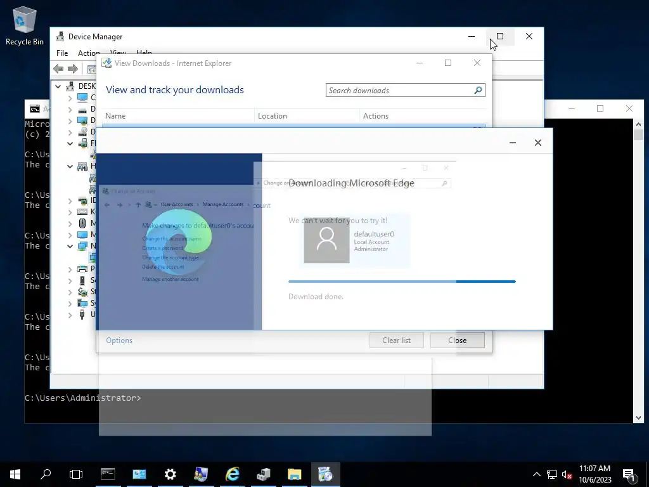Switch to Command Prompt from the taskbar
The image size is (649, 487).
coord(108,474)
